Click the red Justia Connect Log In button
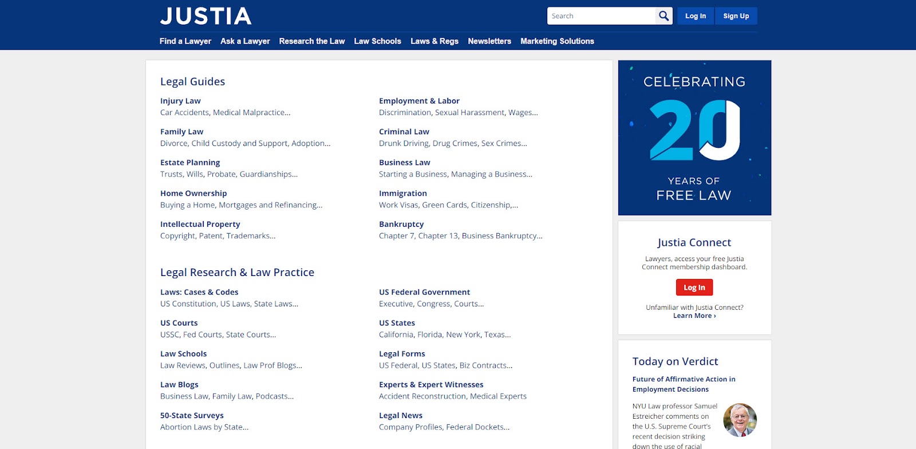Screen dimensions: 916x449 click(694, 287)
